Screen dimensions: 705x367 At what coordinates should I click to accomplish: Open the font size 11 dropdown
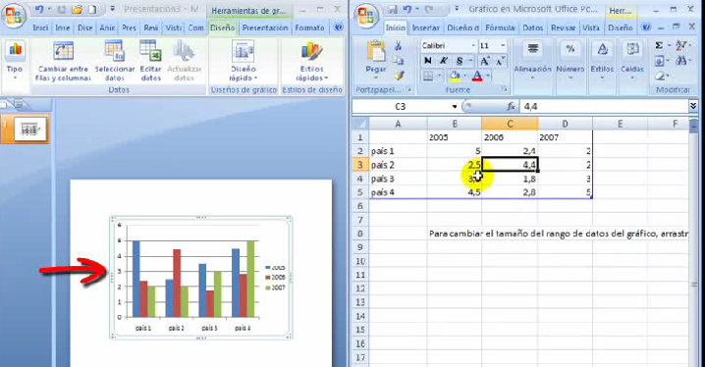pos(503,46)
